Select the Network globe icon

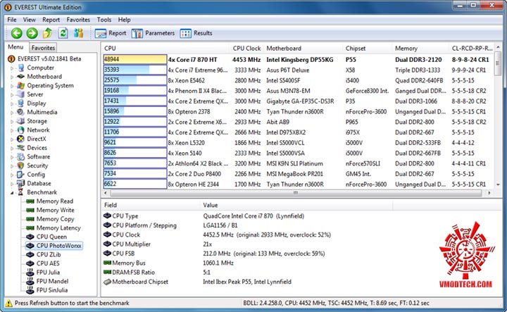tap(21, 130)
